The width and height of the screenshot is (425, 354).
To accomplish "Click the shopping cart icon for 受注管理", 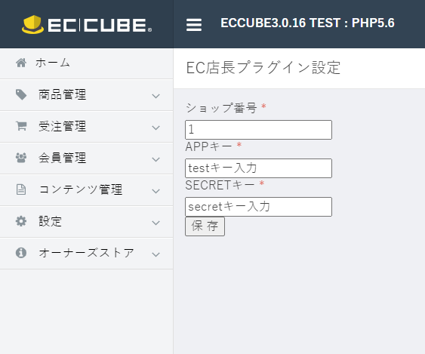I will (x=21, y=126).
